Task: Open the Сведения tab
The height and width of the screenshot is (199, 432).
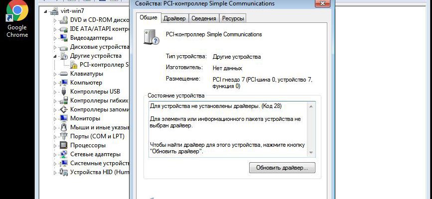Action: pyautogui.click(x=204, y=18)
